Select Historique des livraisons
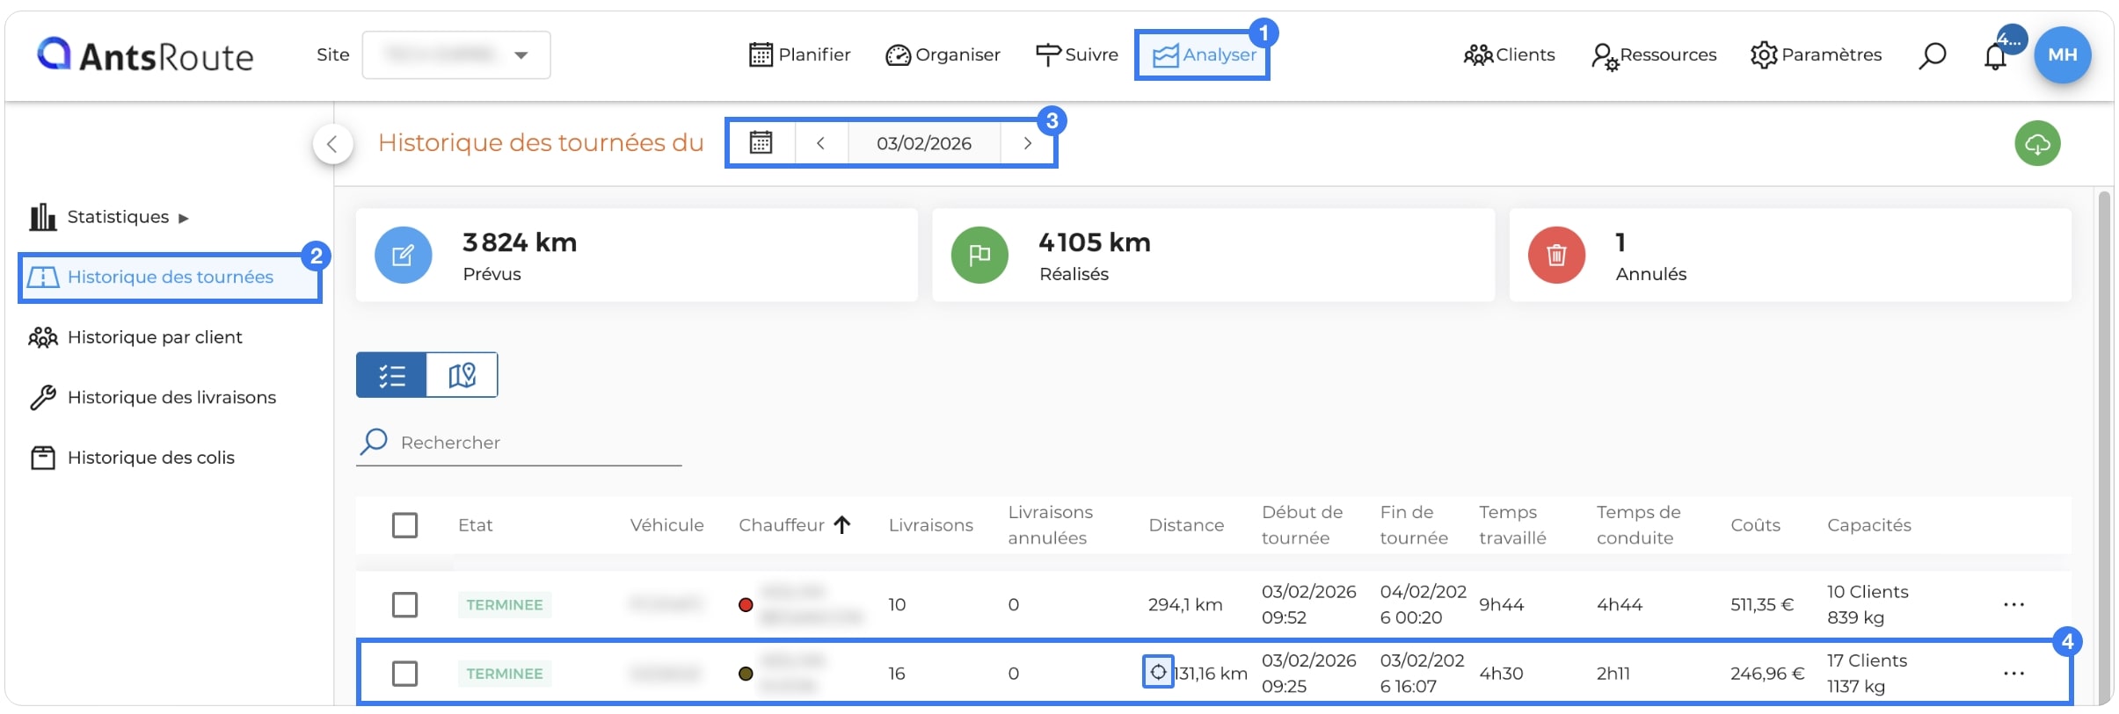The height and width of the screenshot is (714, 2119). point(152,398)
